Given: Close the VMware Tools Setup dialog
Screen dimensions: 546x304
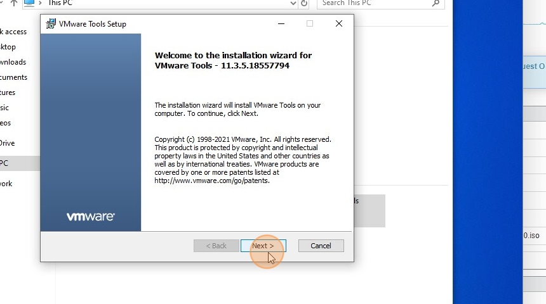Looking at the screenshot, I should pos(339,23).
